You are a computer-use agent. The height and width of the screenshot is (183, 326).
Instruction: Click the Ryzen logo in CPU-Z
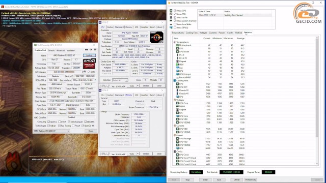(x=156, y=37)
